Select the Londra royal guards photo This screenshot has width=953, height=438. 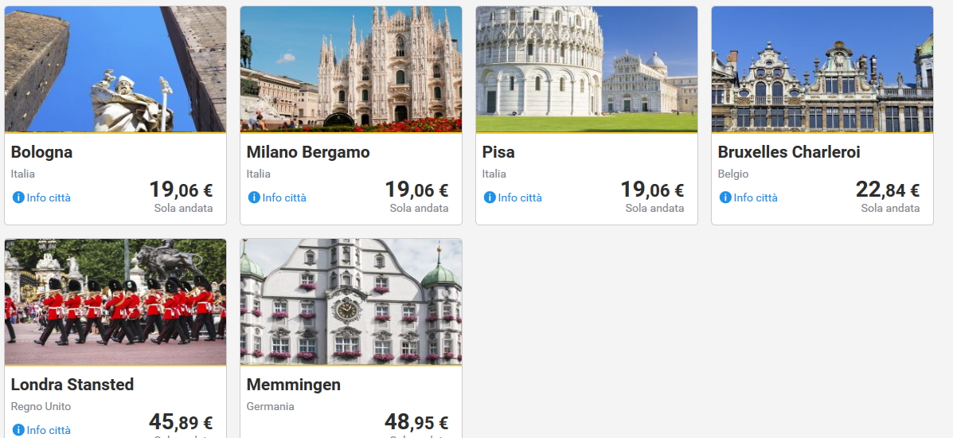(115, 302)
